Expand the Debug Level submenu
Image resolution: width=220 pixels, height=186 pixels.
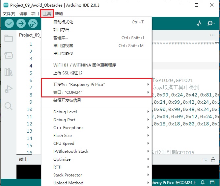tap(97, 112)
